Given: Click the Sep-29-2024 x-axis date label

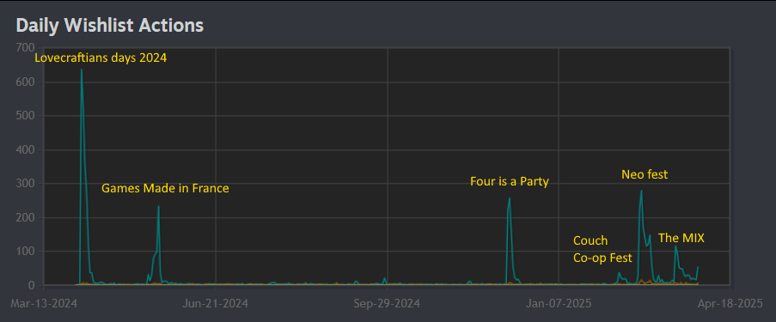Looking at the screenshot, I should 387,303.
